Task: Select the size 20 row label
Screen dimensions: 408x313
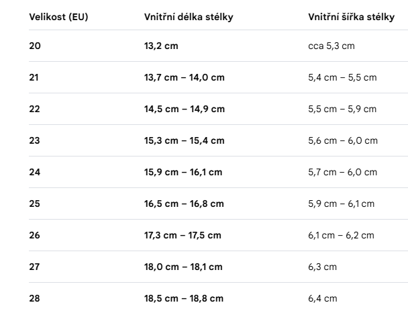Action: pos(35,46)
